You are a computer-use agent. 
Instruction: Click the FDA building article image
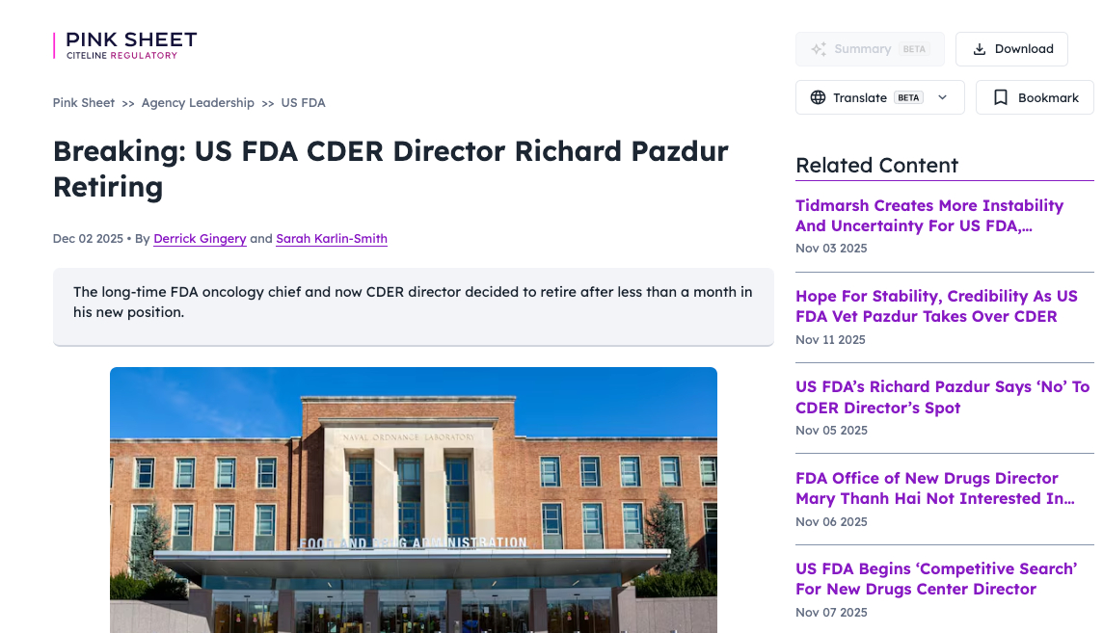tap(413, 499)
